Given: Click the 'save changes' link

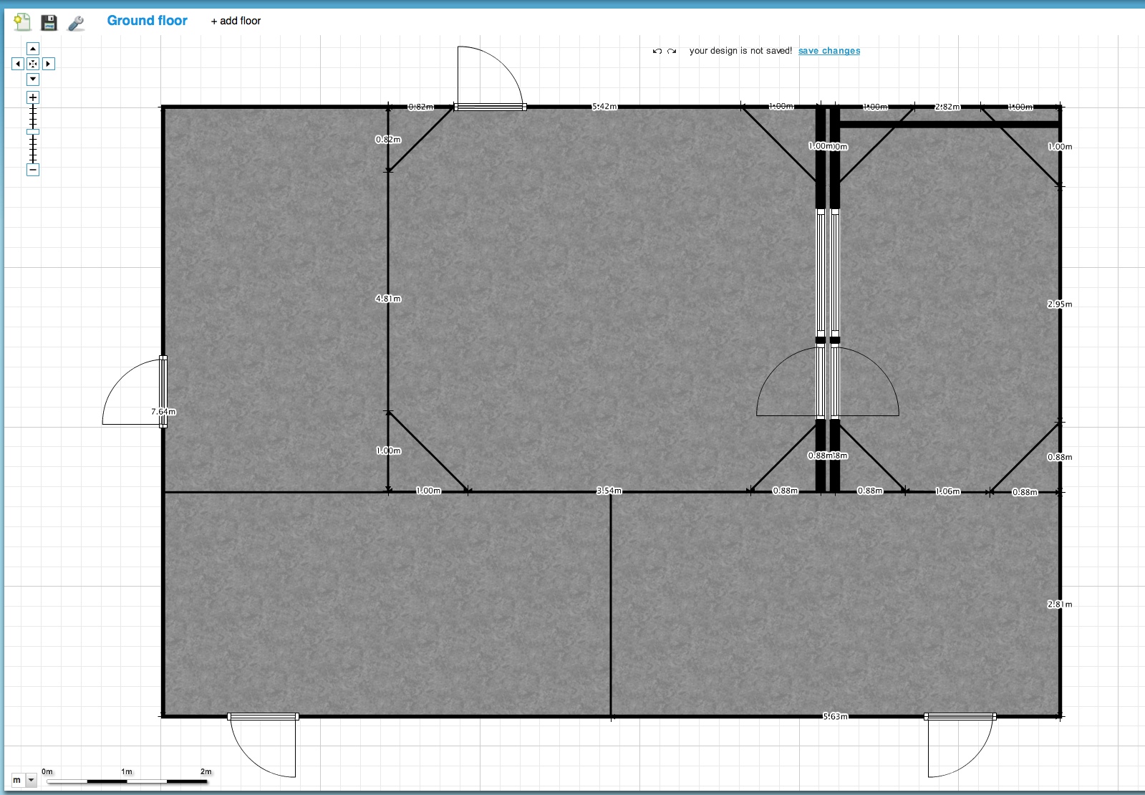Looking at the screenshot, I should pos(829,51).
